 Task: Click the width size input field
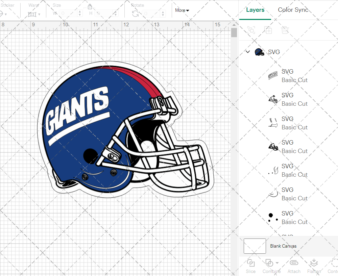point(69,14)
